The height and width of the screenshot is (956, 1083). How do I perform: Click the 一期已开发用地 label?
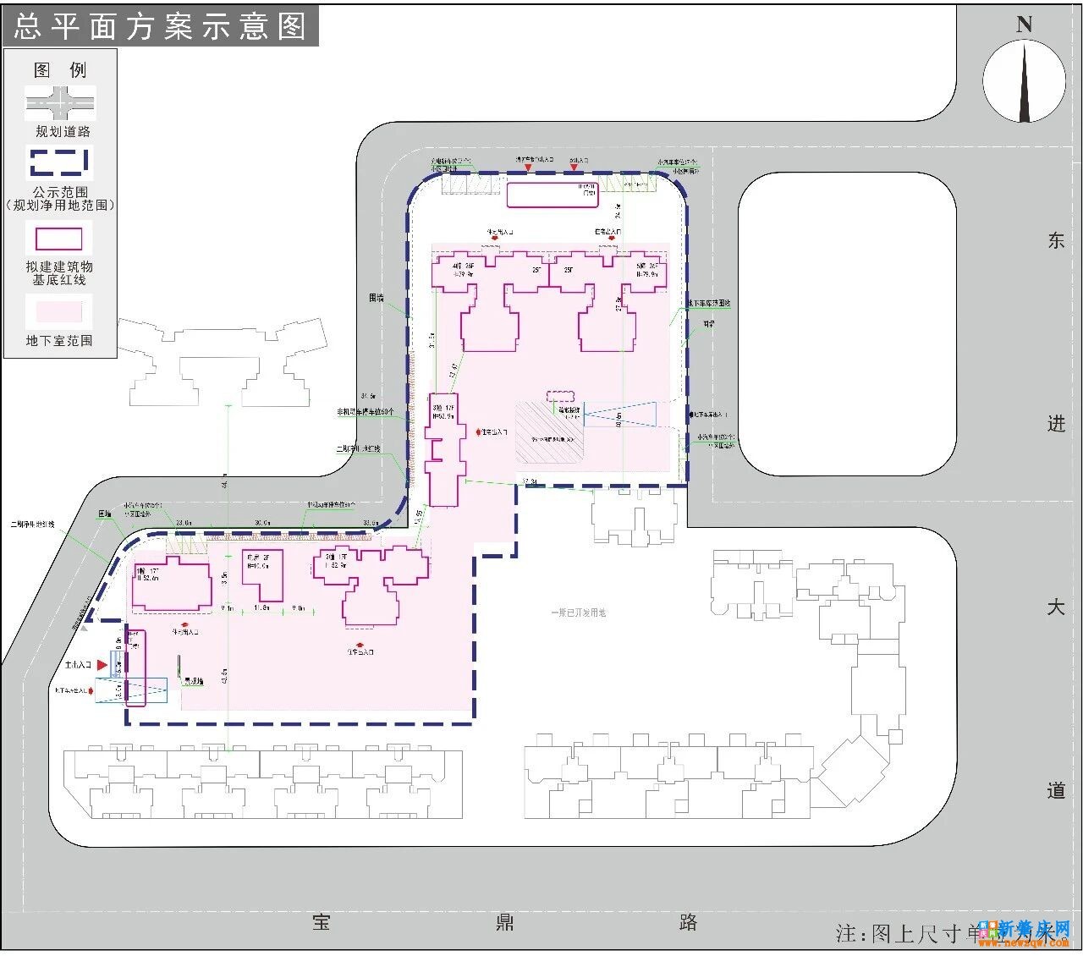click(578, 613)
